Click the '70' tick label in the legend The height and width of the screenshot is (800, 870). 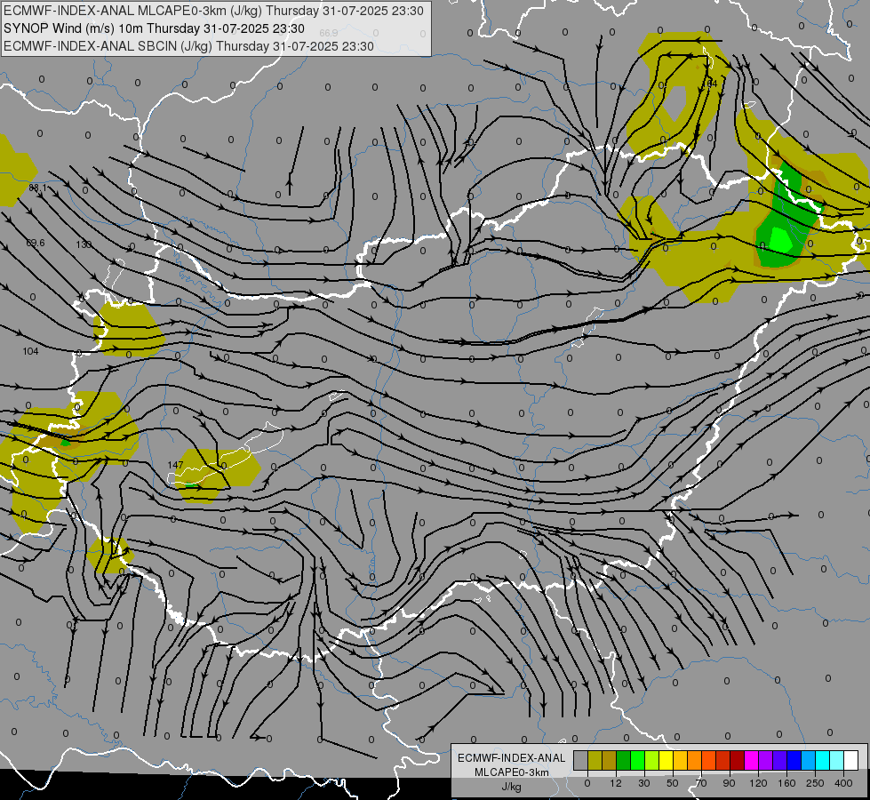pos(701,783)
